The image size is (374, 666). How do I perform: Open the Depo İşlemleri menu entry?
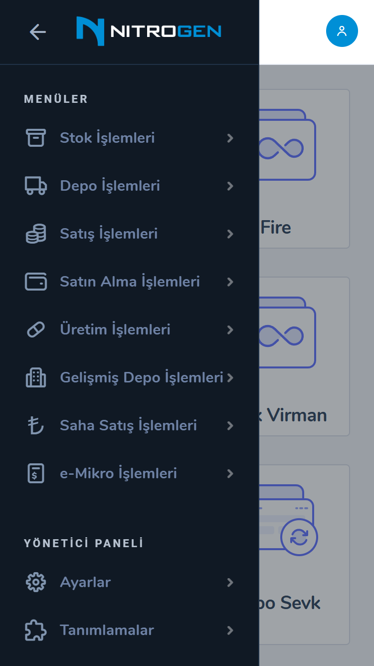click(x=110, y=186)
